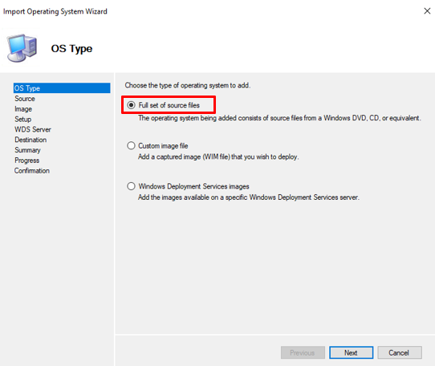
Task: Click the Custom image file description text
Action: (x=218, y=157)
